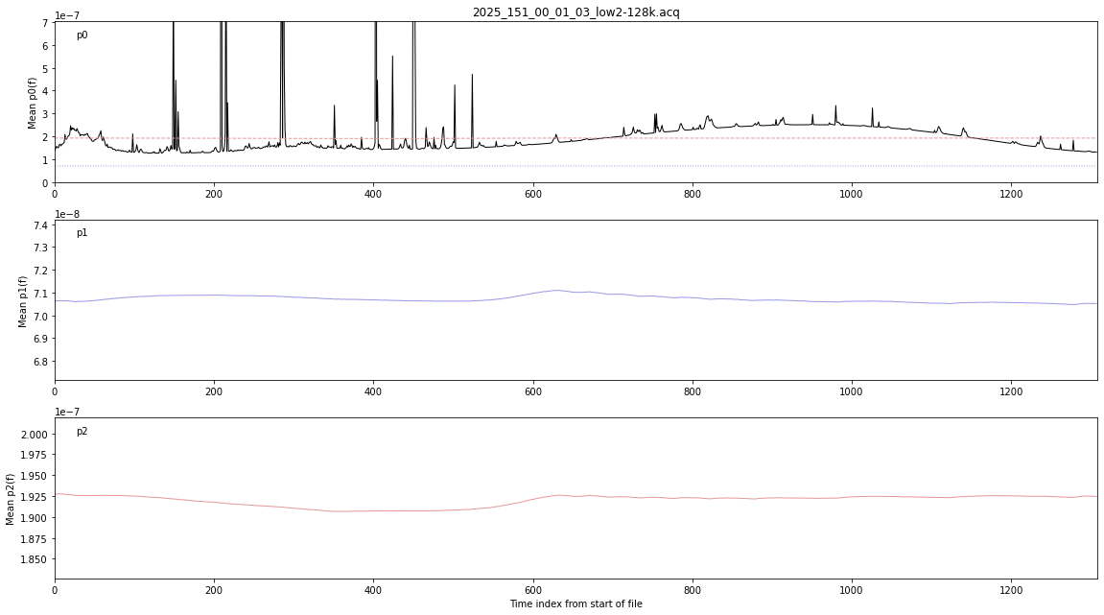
Task: Click y-tick 1.900 on p2 plot
Action: [x=35, y=518]
